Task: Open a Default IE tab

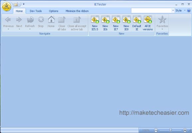Action: [137, 23]
